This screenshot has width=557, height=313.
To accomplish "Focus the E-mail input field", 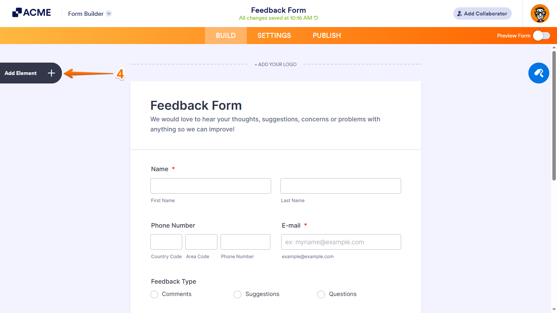I will click(x=341, y=242).
